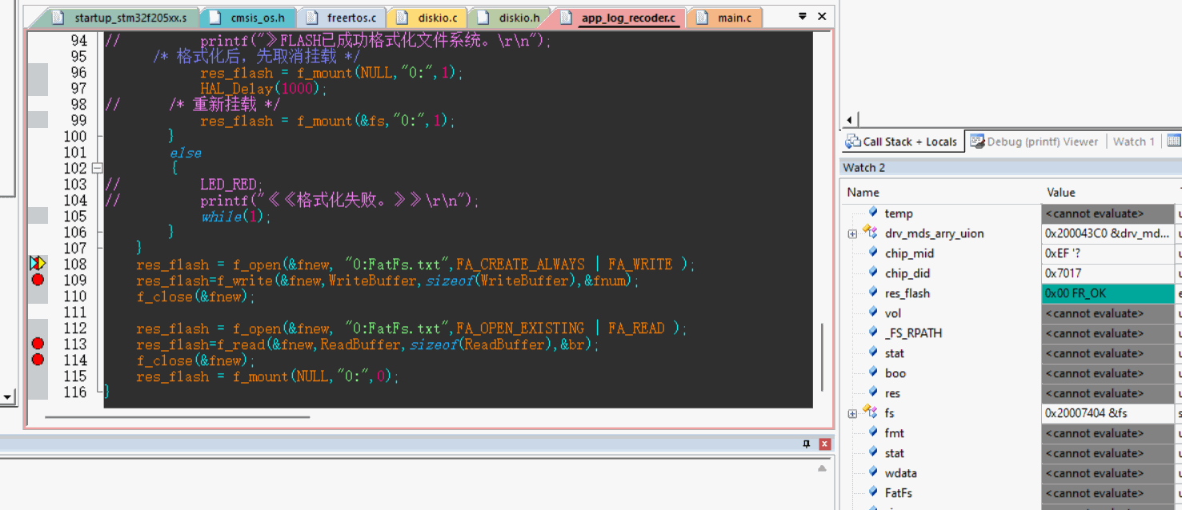Expand the fs watch entry
The width and height of the screenshot is (1182, 510).
point(852,413)
